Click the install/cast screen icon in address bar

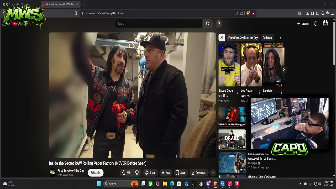(236, 13)
